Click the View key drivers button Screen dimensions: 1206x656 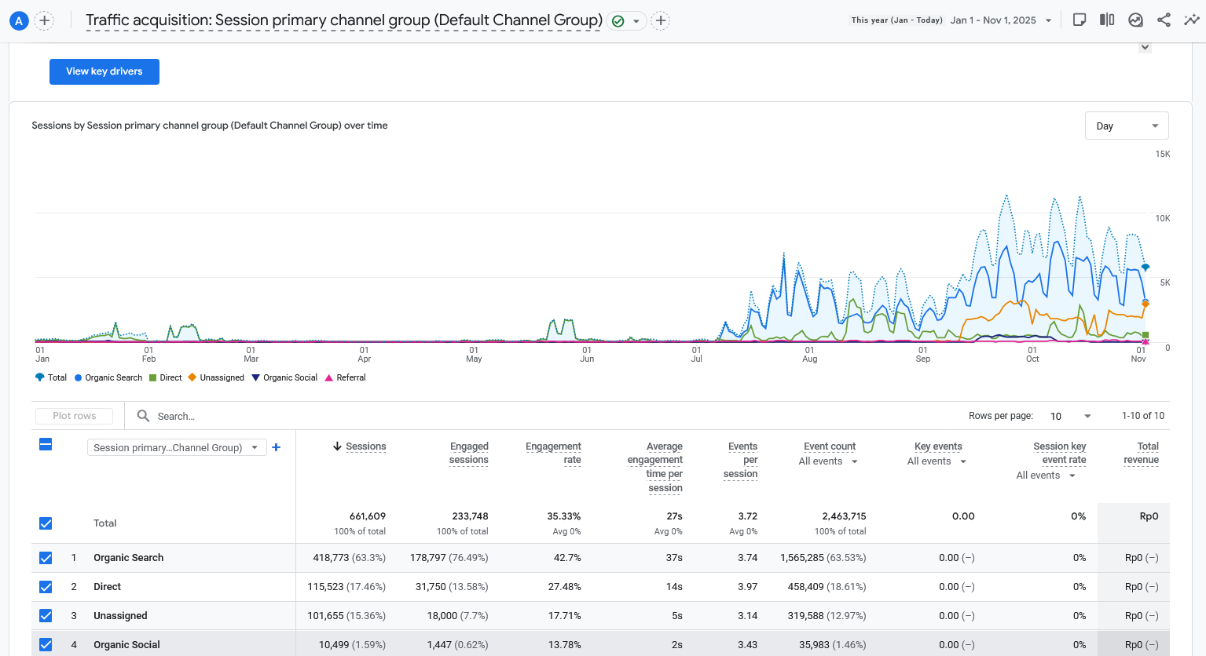104,71
